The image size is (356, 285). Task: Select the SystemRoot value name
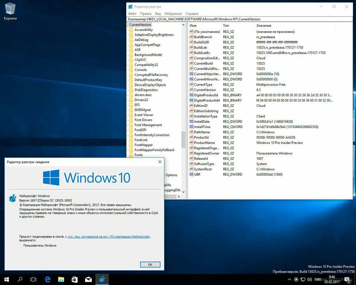coord(203,169)
